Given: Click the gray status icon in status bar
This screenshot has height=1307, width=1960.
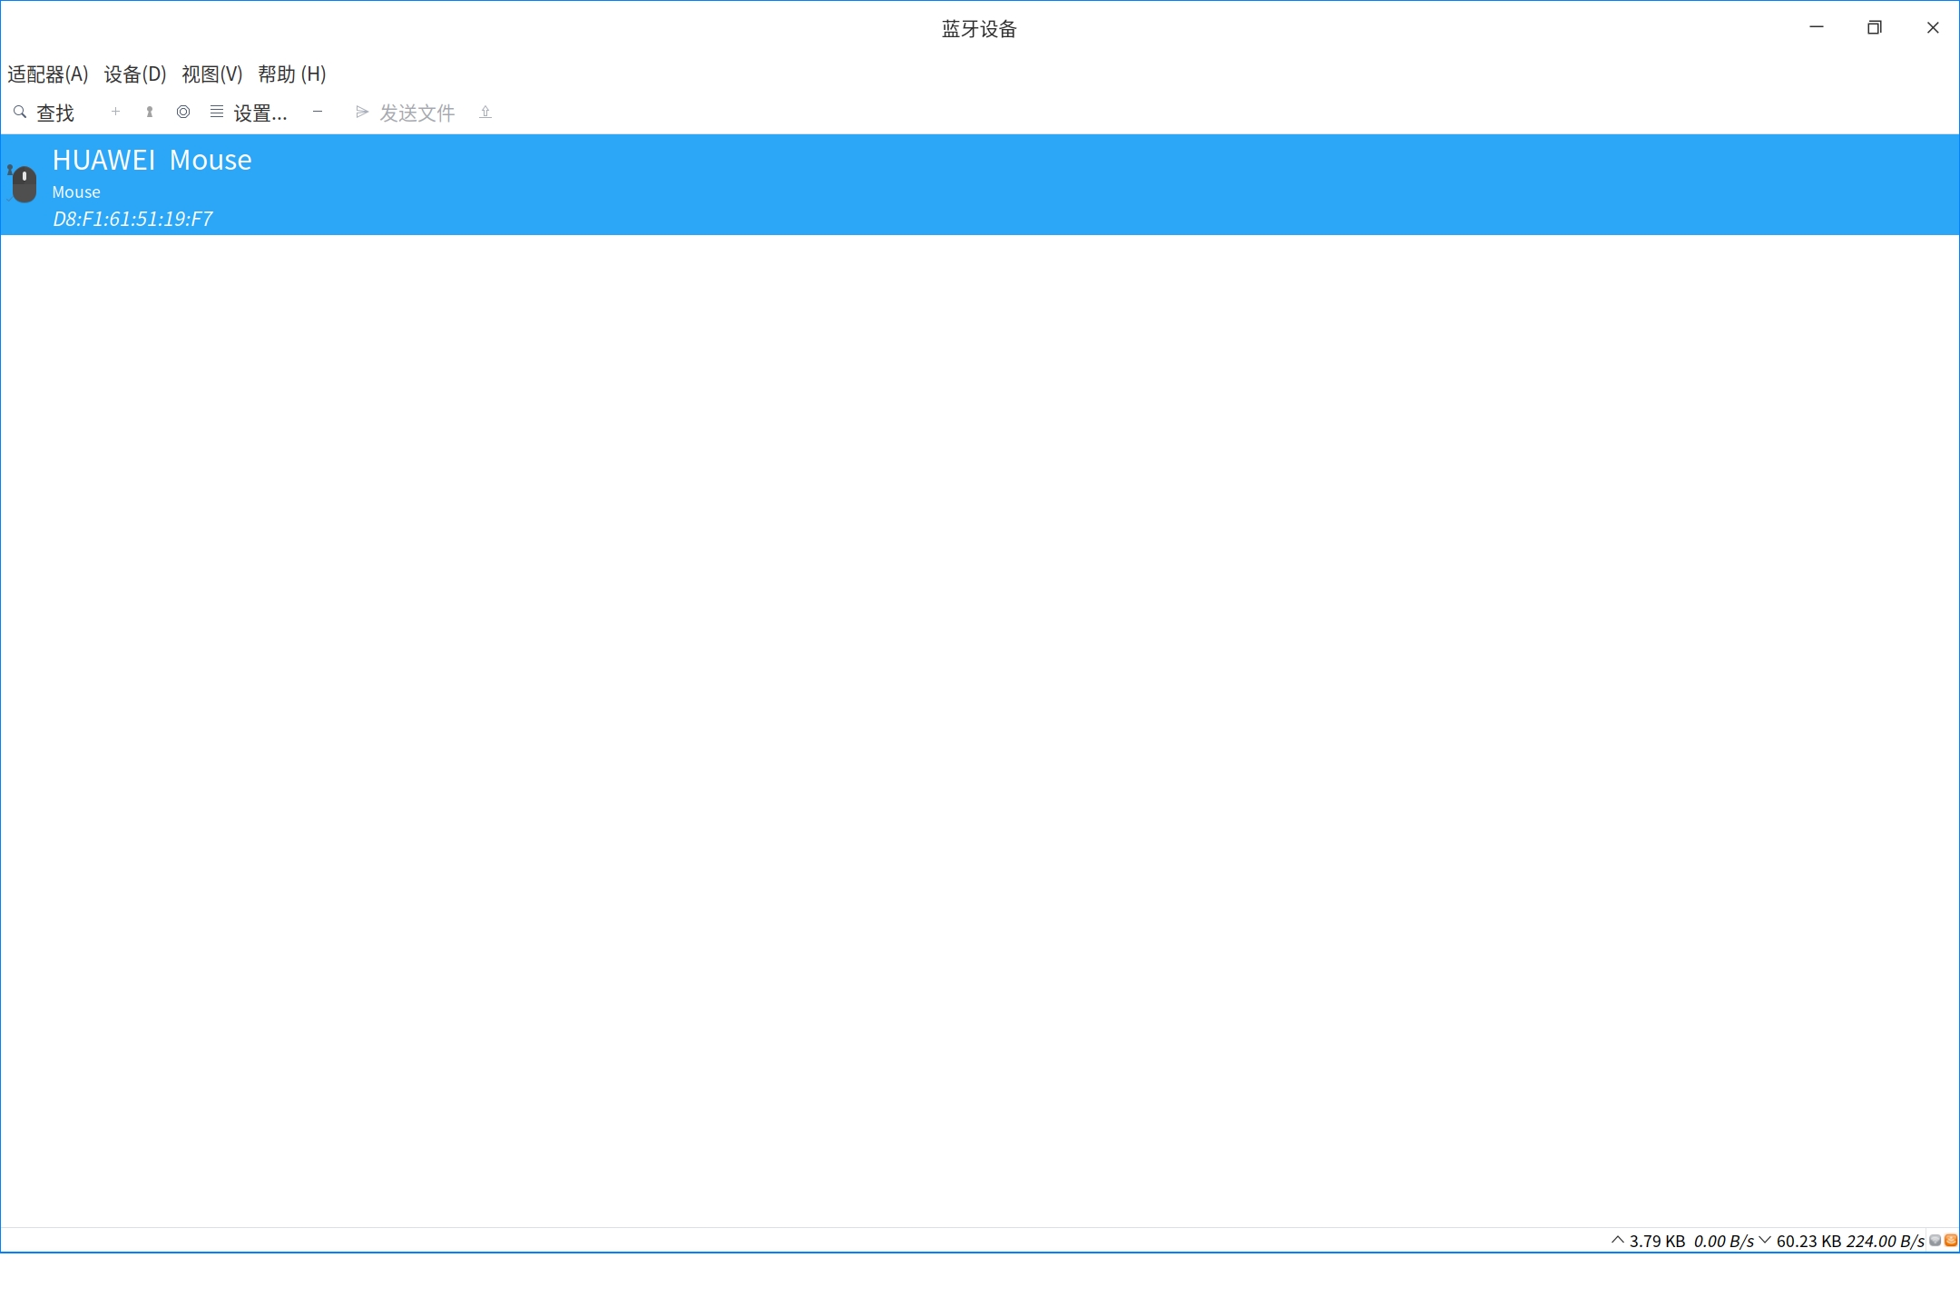Looking at the screenshot, I should pyautogui.click(x=1935, y=1240).
